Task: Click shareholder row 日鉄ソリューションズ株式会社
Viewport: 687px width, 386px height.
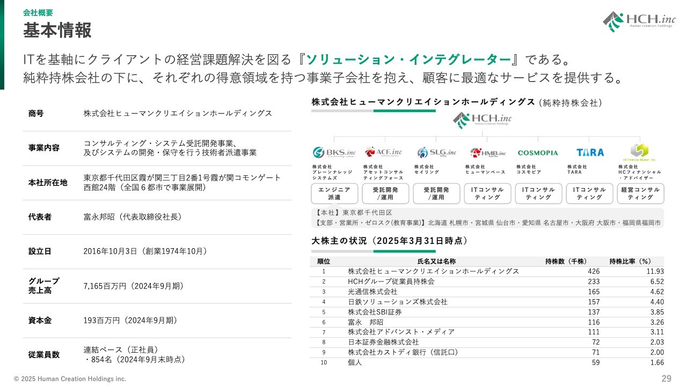Action: pyautogui.click(x=487, y=302)
